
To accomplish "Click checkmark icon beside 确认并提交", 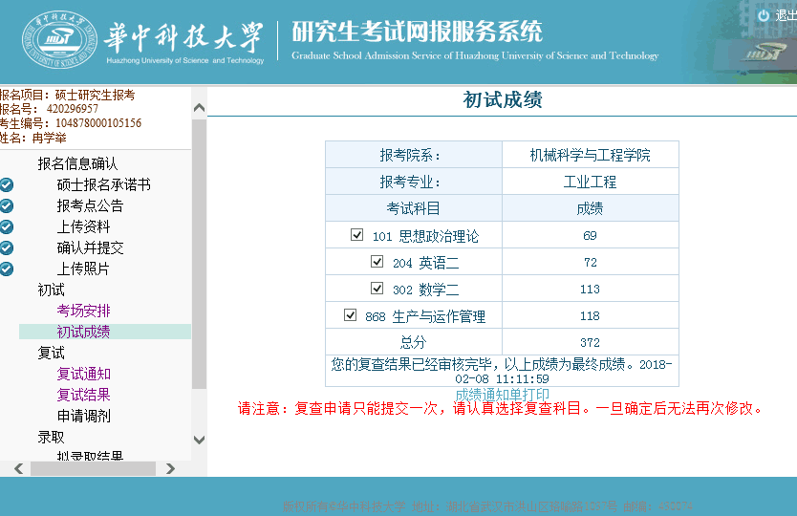I will (7, 247).
